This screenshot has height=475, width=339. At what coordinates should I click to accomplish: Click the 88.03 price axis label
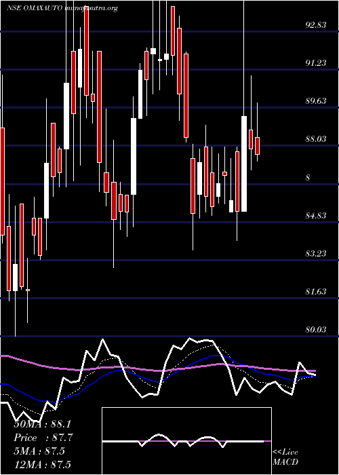tap(316, 139)
